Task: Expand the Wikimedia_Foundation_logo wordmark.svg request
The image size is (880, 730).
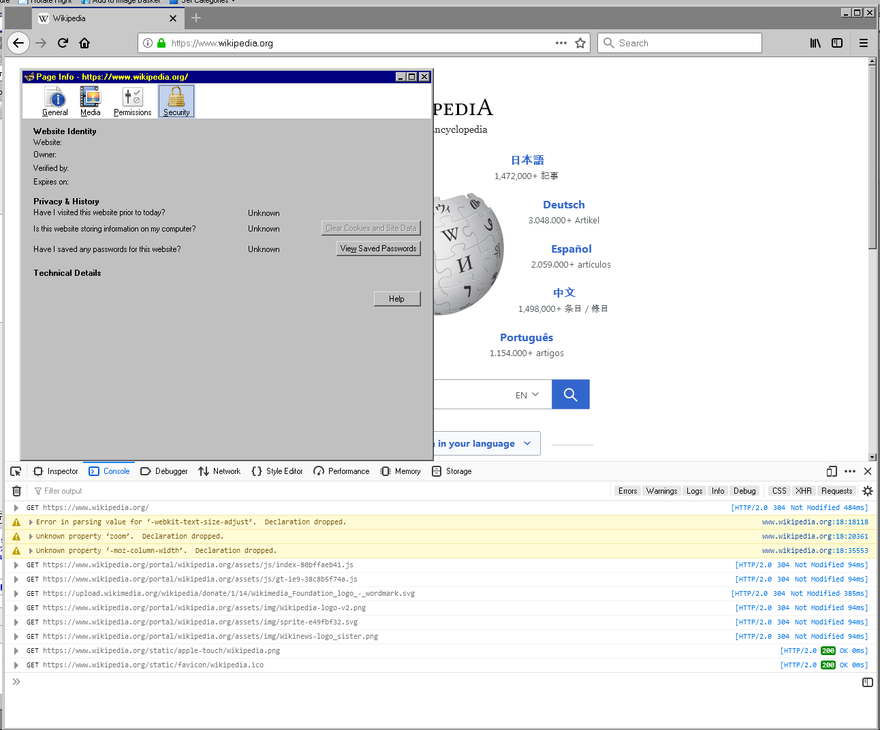Action: [x=16, y=594]
